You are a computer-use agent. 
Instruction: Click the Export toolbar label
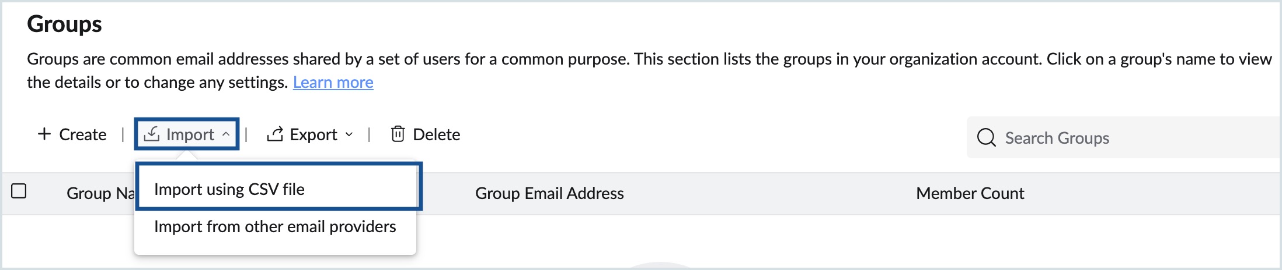click(x=313, y=134)
